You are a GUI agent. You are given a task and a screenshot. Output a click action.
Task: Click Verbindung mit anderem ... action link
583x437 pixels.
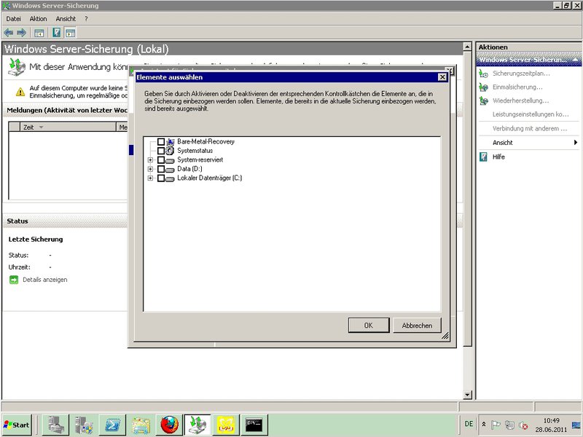530,129
